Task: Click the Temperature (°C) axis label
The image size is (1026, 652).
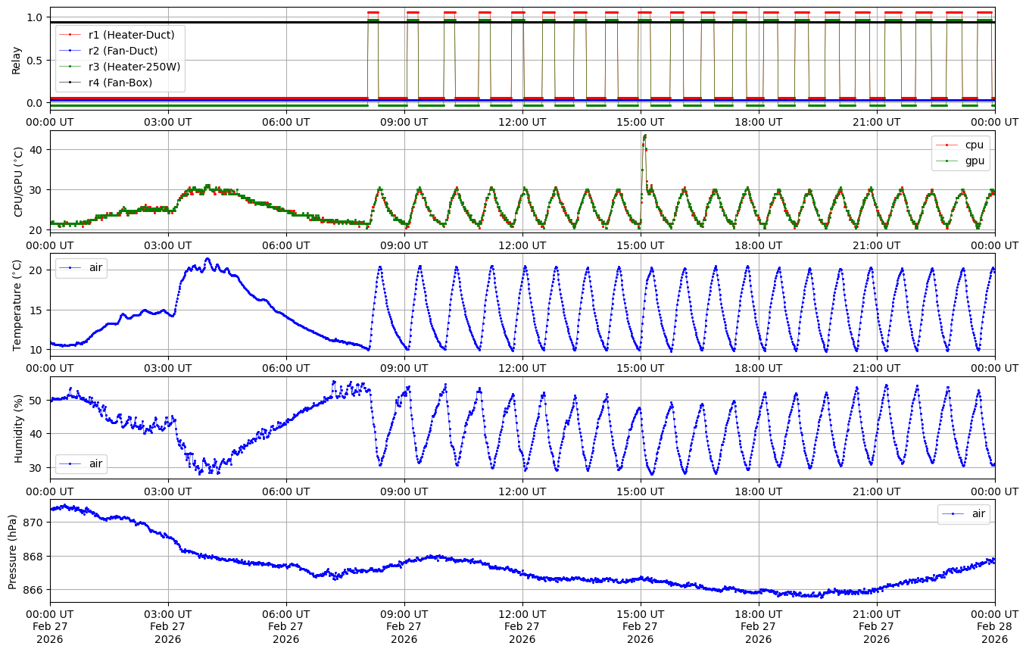Action: pyautogui.click(x=18, y=304)
